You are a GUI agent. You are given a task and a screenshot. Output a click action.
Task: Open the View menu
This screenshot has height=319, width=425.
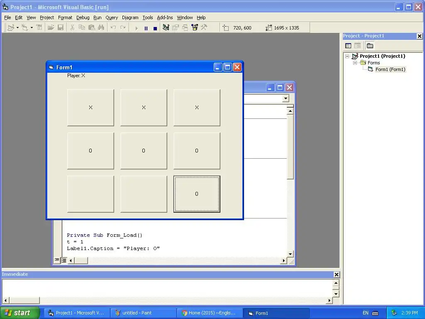tap(31, 17)
